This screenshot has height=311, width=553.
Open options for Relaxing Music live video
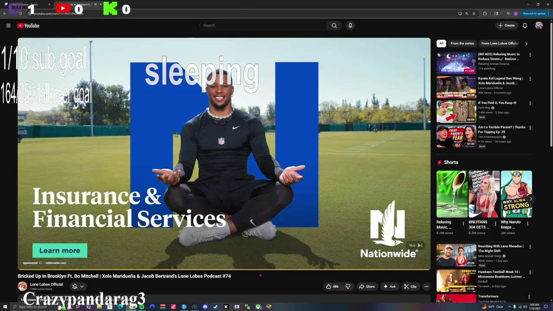point(530,55)
